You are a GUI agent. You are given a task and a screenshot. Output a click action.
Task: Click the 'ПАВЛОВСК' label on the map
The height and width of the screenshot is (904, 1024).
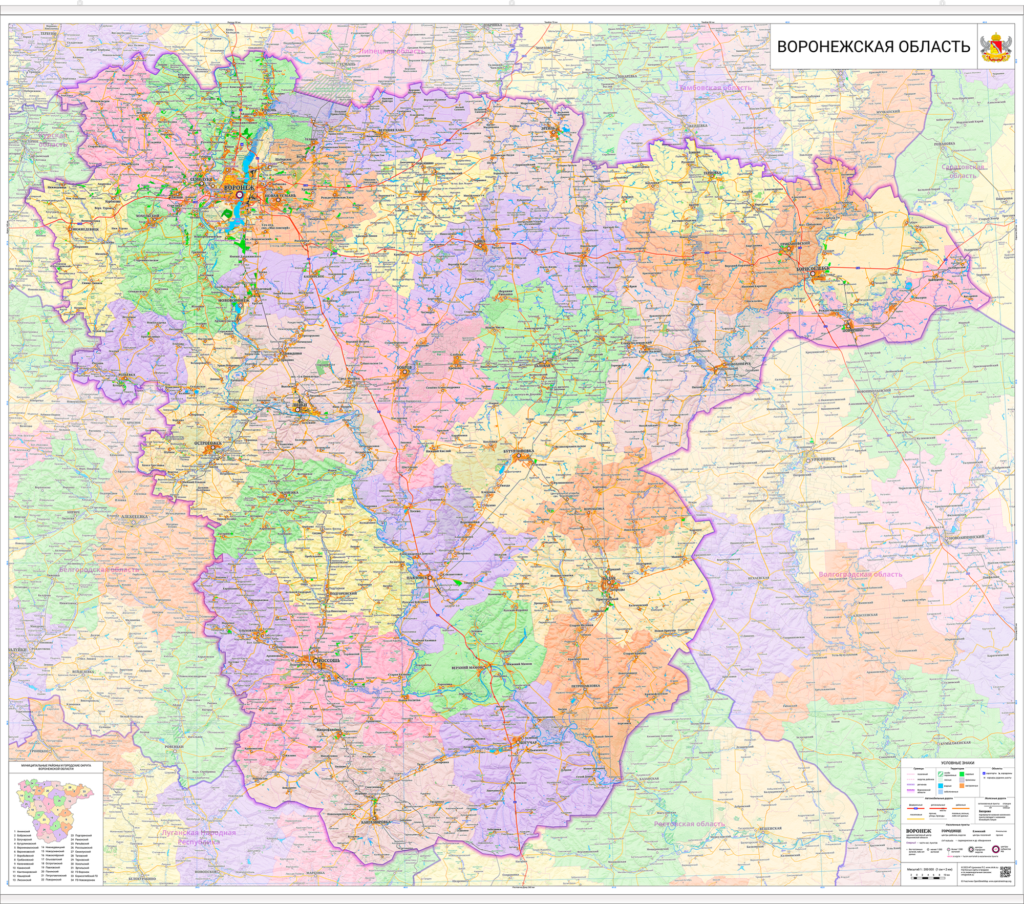(x=417, y=578)
